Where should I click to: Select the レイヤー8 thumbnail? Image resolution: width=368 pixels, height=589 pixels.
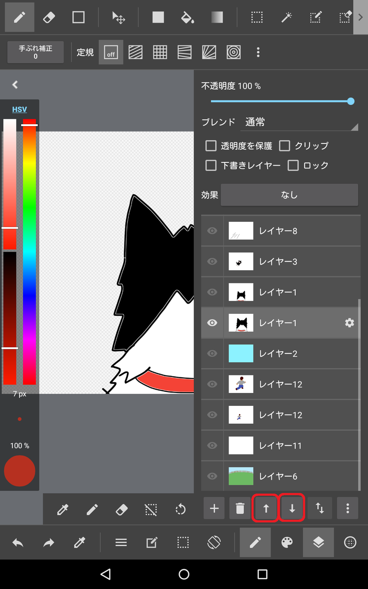(x=241, y=231)
